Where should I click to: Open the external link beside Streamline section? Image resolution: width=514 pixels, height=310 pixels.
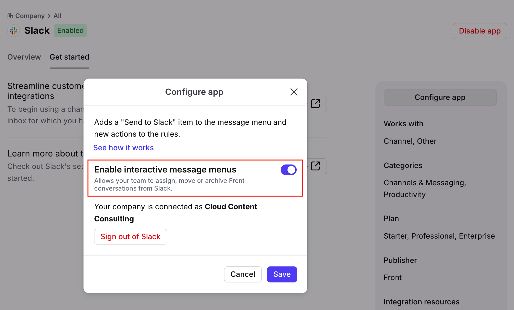click(316, 104)
